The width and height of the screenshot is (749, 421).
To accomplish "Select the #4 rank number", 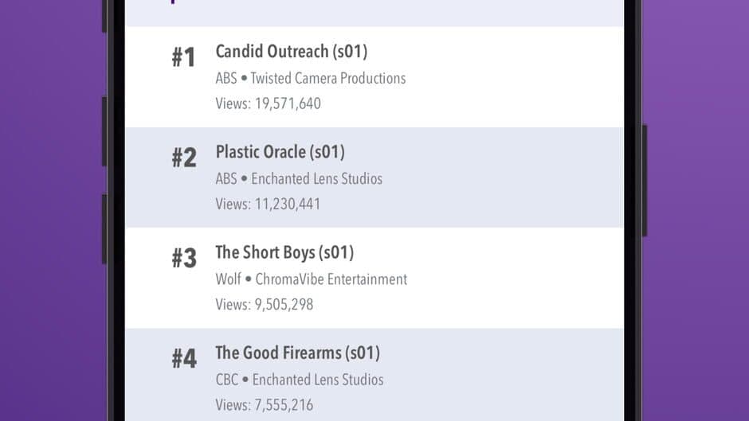I will coord(183,358).
